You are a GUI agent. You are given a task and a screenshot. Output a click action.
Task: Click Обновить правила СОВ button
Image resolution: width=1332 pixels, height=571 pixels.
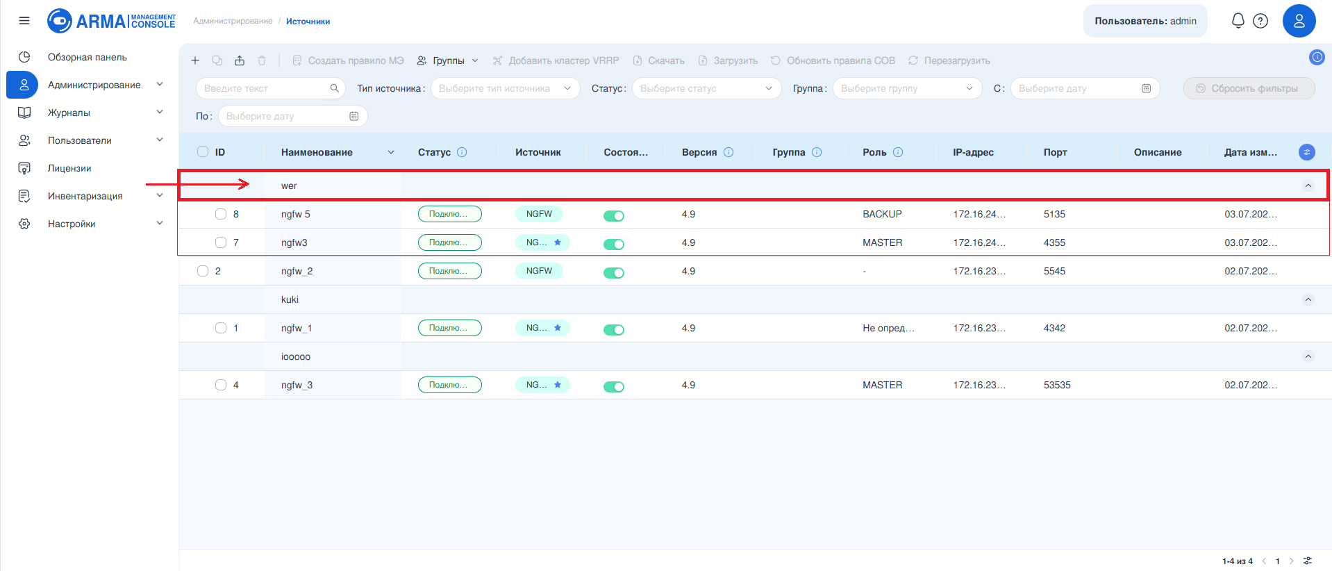click(x=833, y=60)
